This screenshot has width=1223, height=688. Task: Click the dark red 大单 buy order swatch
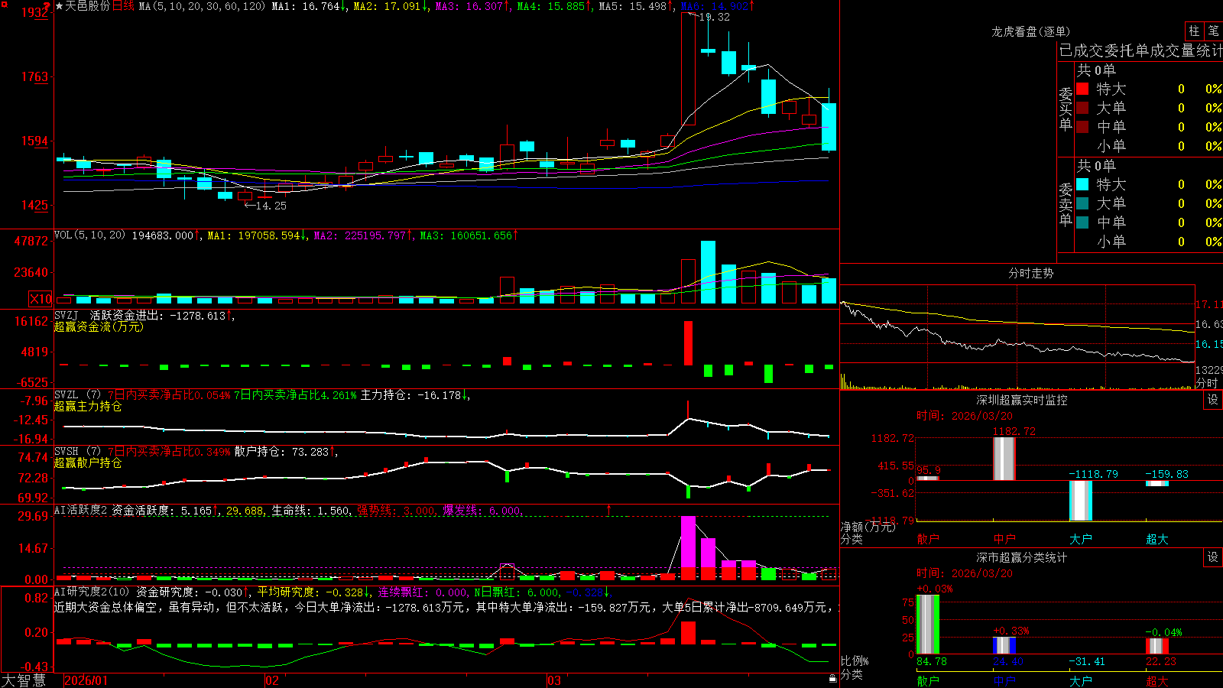point(1082,108)
